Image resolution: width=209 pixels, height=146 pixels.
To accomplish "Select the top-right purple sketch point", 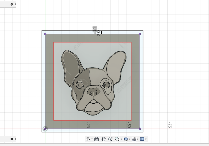I will [x=140, y=34].
